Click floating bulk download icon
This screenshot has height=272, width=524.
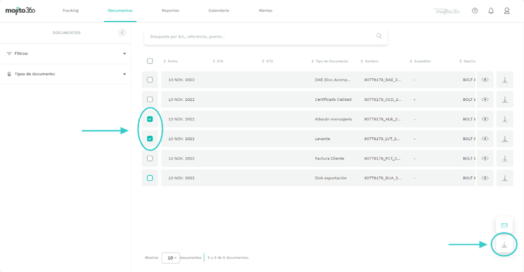pos(504,245)
